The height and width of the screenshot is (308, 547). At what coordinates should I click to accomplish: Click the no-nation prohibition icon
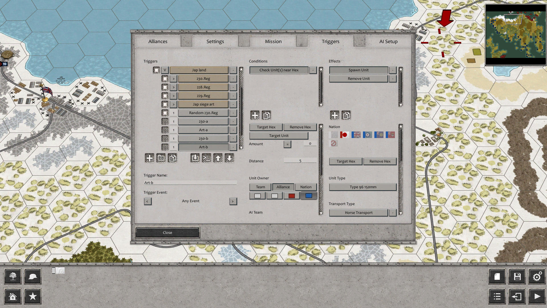(x=334, y=143)
